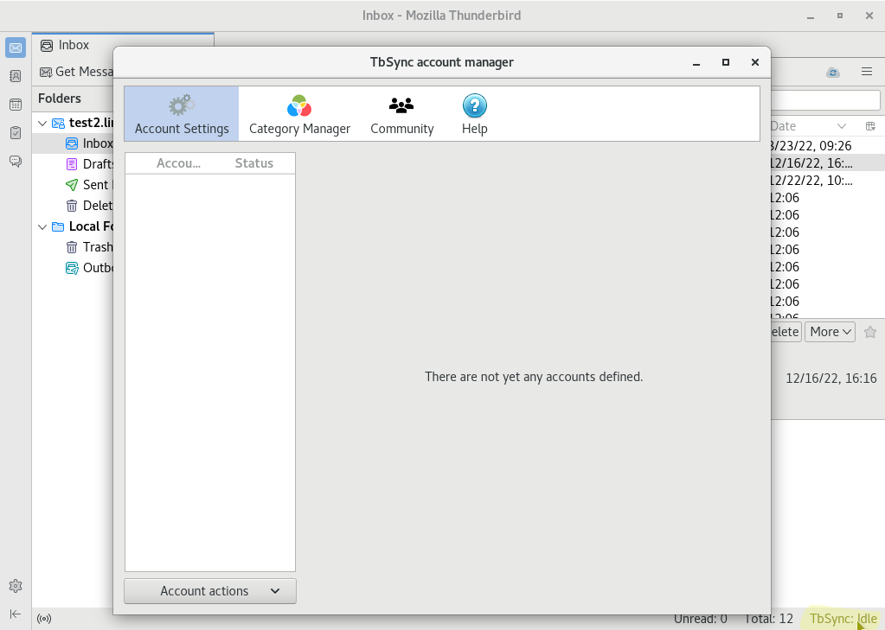The width and height of the screenshot is (885, 630).
Task: Click the Thunderbird quick filter search field
Action: click(x=825, y=100)
